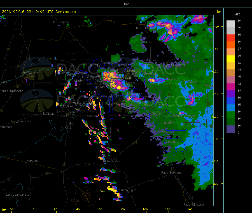The width and height of the screenshot is (252, 213).
Task: Click the C_Española map label
Action: pyautogui.click(x=121, y=65)
